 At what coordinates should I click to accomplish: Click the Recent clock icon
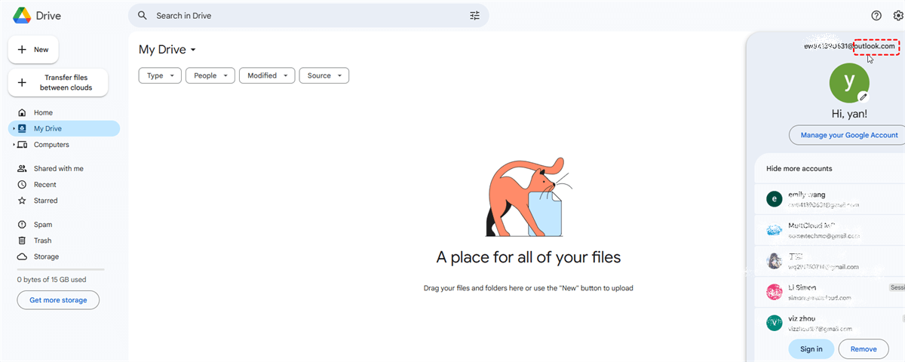pyautogui.click(x=22, y=185)
